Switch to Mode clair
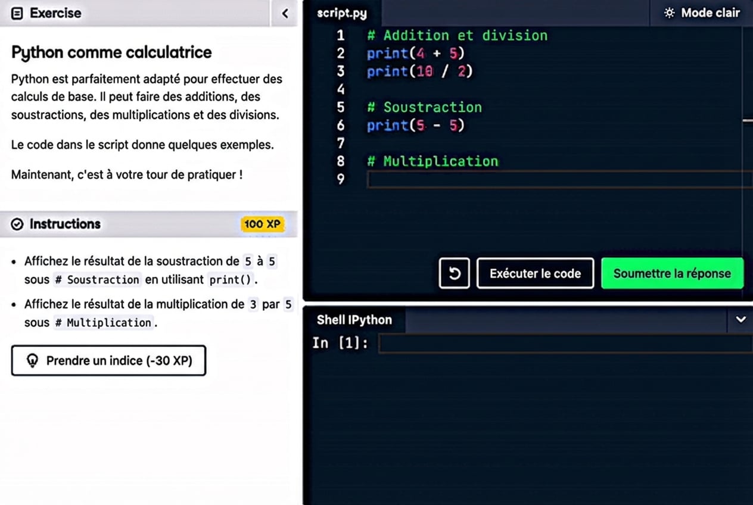 tap(703, 13)
